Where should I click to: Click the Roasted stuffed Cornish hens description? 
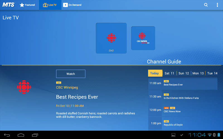point(95,115)
